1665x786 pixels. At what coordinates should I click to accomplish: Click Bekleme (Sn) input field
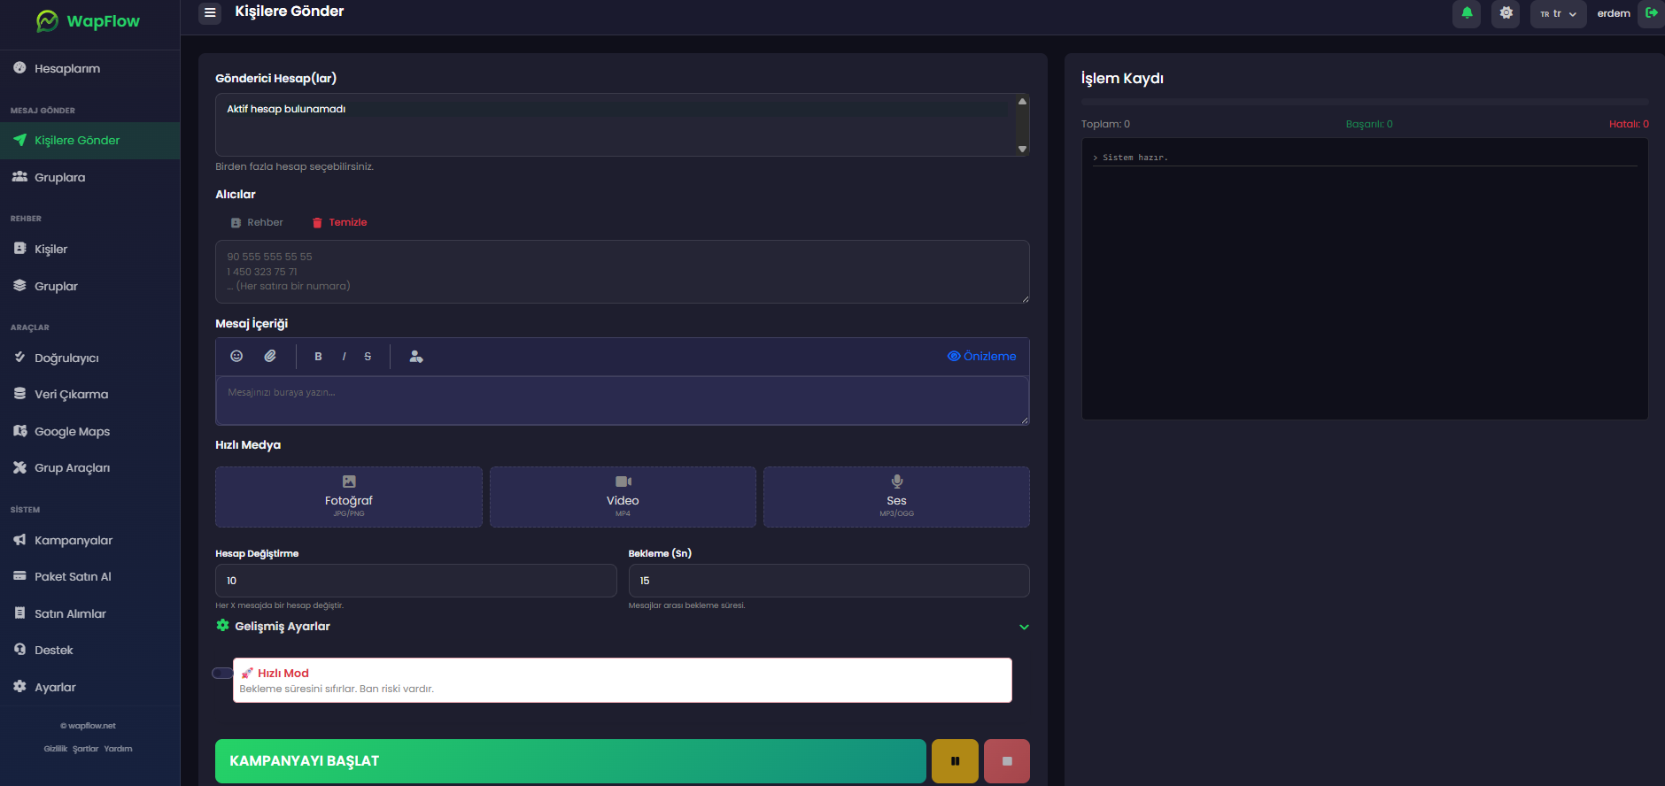(x=829, y=581)
